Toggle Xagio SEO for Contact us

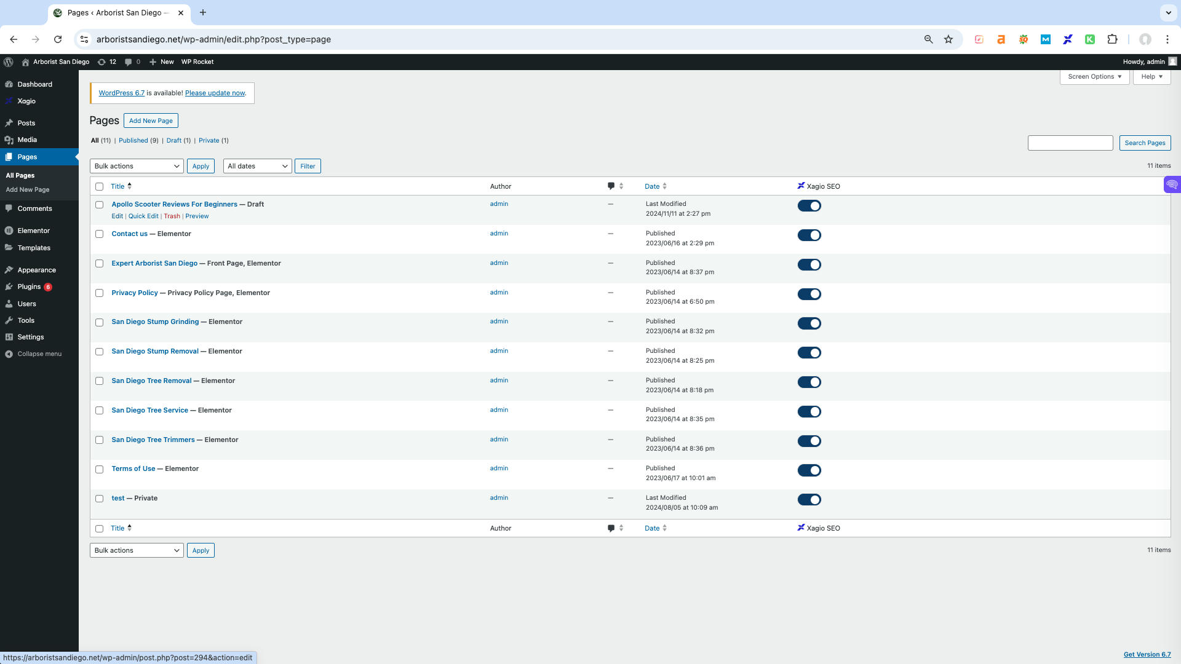(x=809, y=235)
